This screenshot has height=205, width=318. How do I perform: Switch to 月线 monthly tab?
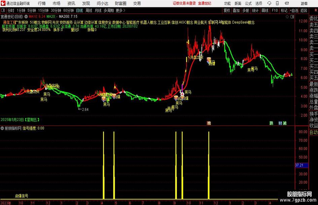pos(98,10)
